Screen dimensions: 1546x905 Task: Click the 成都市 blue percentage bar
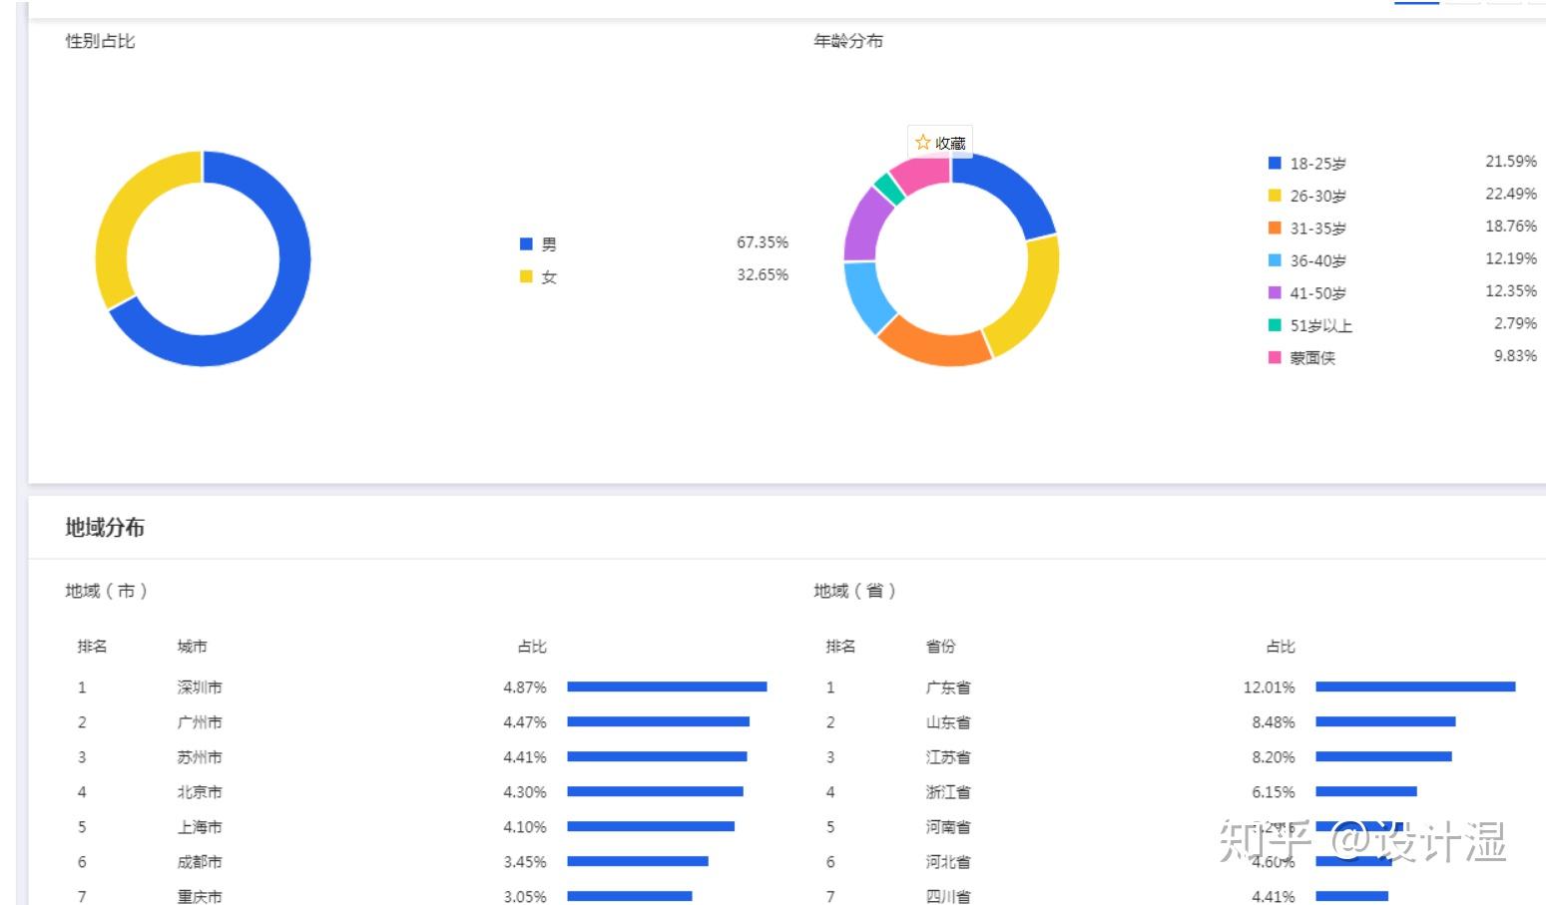[x=638, y=861]
